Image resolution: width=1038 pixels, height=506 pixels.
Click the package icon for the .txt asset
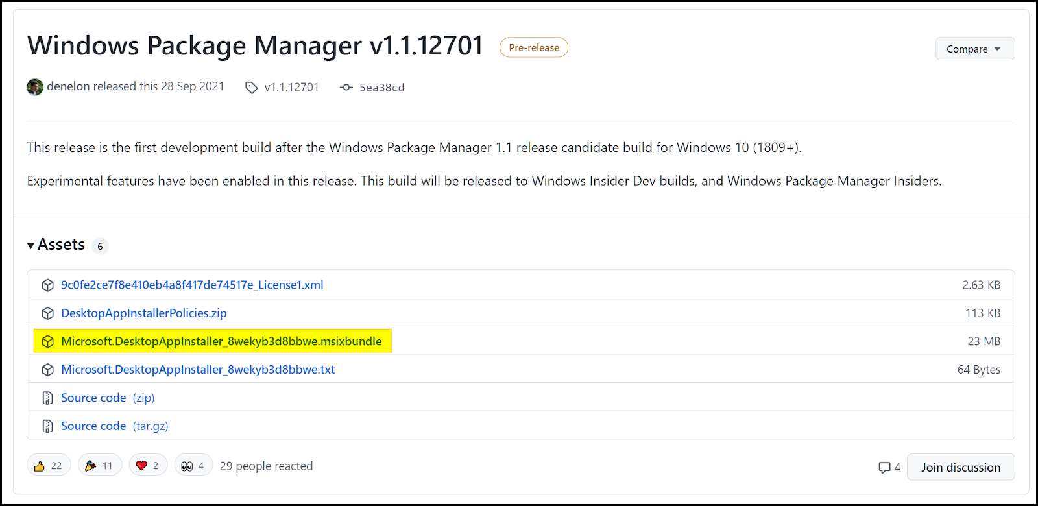click(47, 370)
